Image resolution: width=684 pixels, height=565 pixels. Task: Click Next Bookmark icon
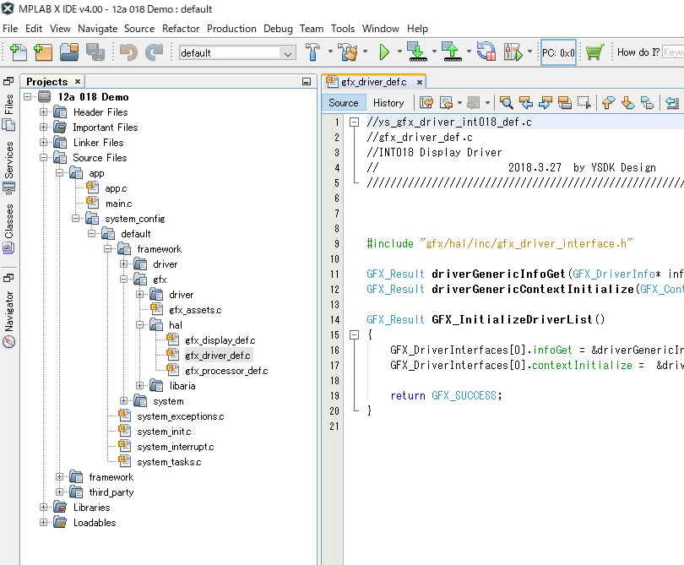point(628,103)
